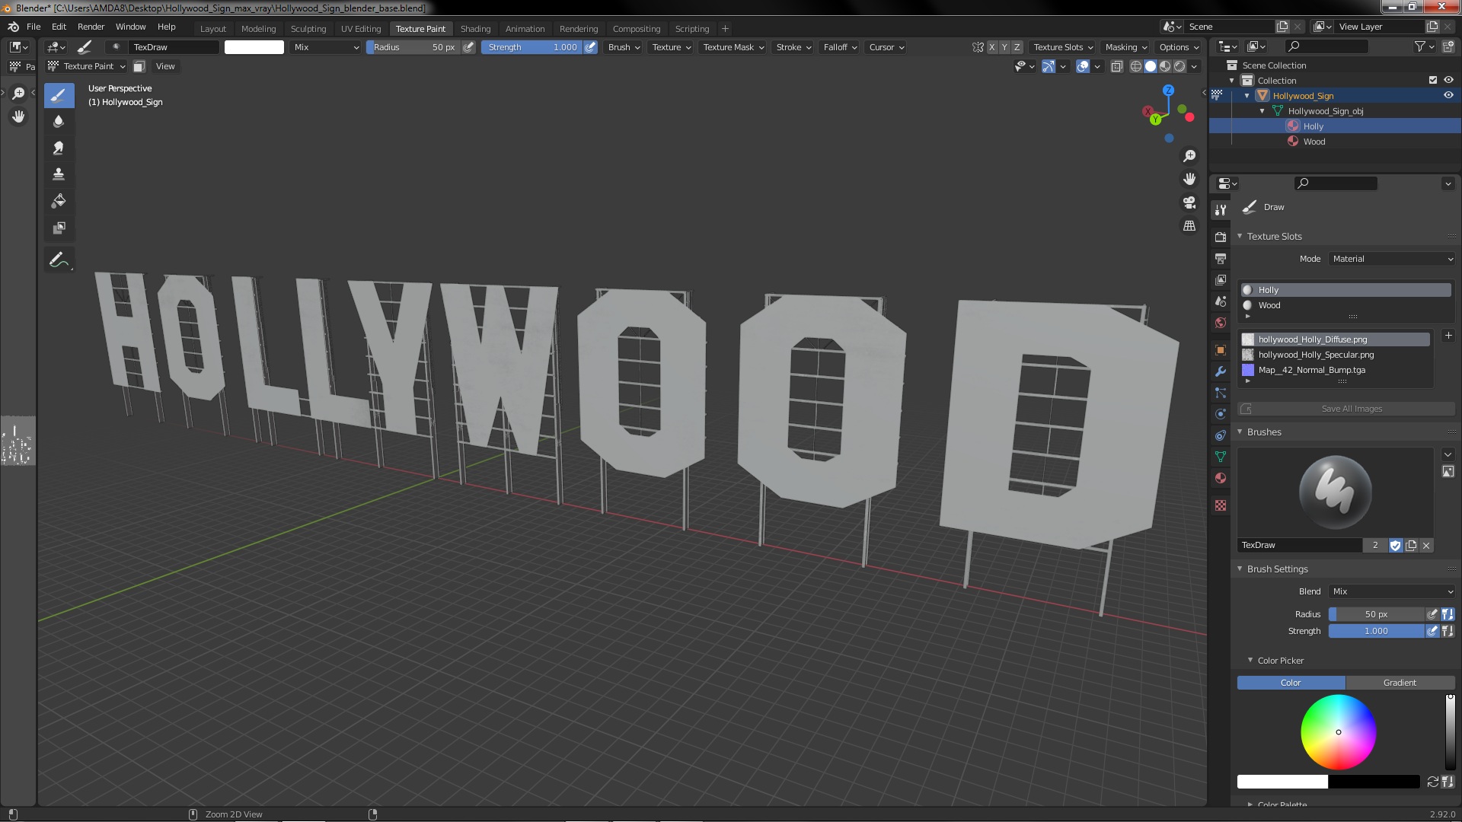1462x822 pixels.
Task: Hide Hollywood_Sign object via eye icon
Action: (1448, 95)
